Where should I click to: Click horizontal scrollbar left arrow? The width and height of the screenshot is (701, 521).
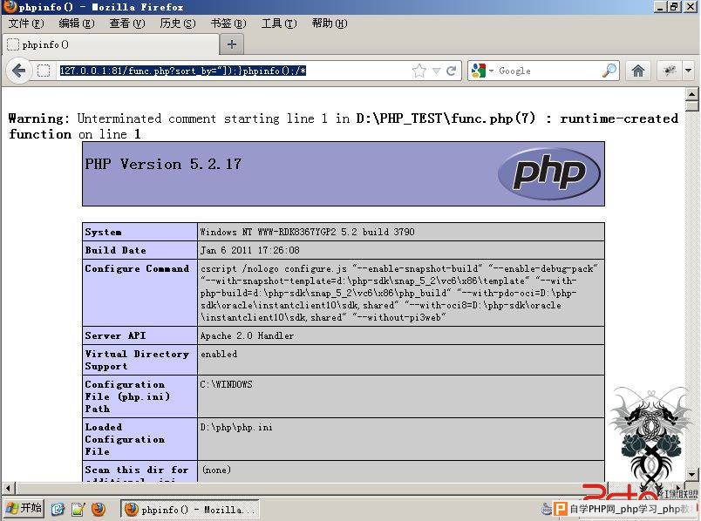(x=9, y=488)
